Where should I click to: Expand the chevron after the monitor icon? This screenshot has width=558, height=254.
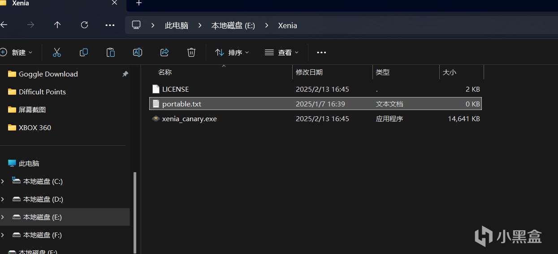click(x=153, y=25)
